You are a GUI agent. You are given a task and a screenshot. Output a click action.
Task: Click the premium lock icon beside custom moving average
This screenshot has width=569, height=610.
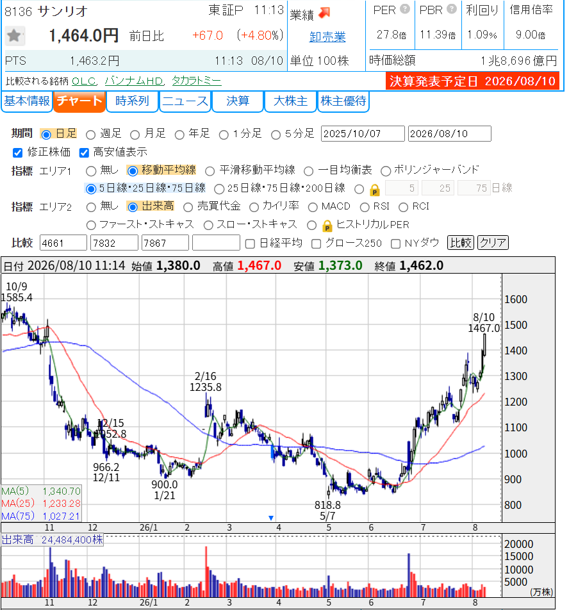(375, 190)
